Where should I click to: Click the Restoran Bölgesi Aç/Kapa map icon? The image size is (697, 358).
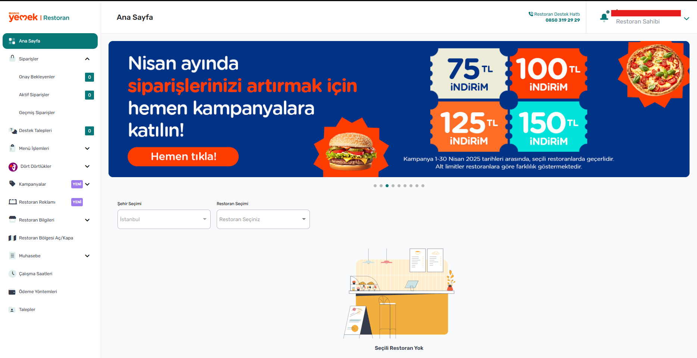[12, 238]
